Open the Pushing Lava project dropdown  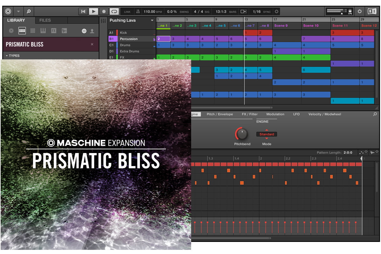(152, 21)
